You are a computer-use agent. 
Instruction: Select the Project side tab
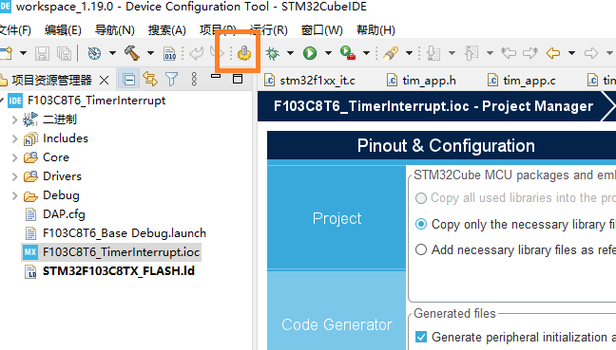coord(337,218)
